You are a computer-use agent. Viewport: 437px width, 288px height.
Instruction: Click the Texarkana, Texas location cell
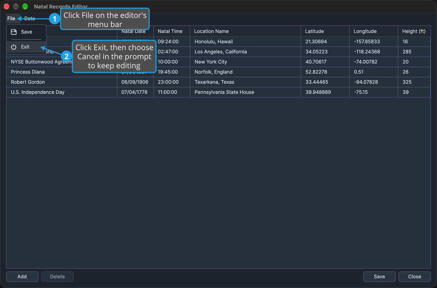pos(245,82)
